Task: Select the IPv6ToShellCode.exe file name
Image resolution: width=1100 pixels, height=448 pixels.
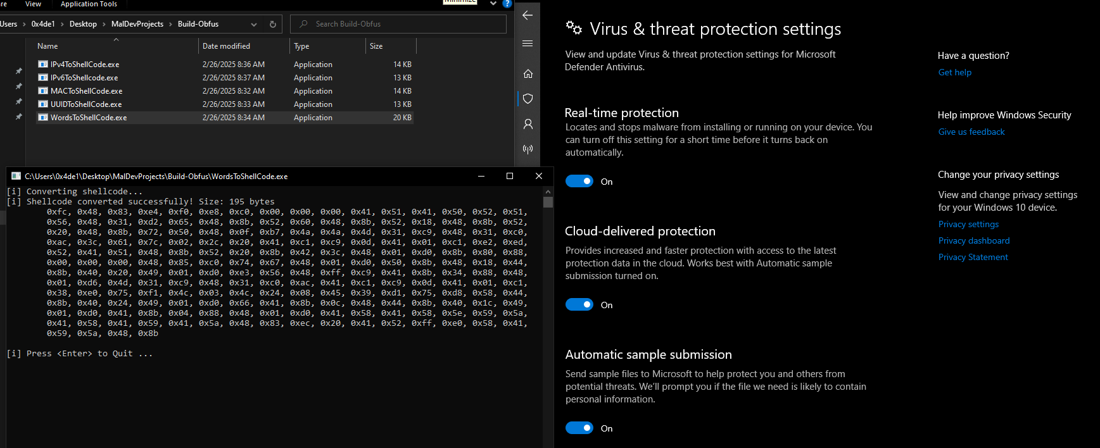Action: tap(84, 78)
